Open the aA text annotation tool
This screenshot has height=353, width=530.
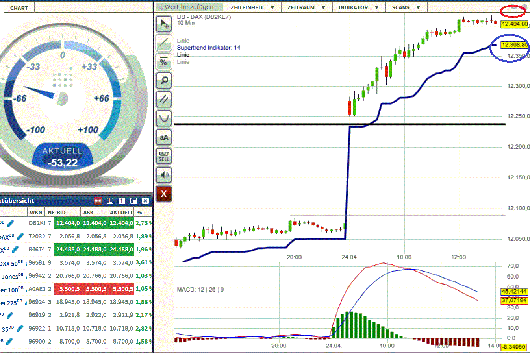point(163,137)
